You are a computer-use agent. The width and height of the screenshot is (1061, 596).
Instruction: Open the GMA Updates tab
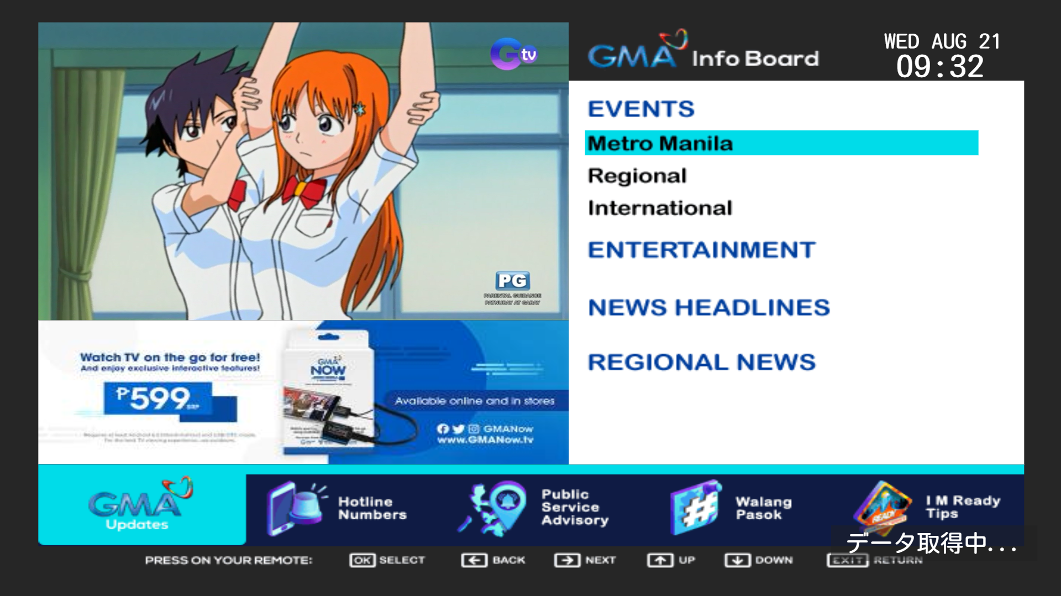coord(142,505)
